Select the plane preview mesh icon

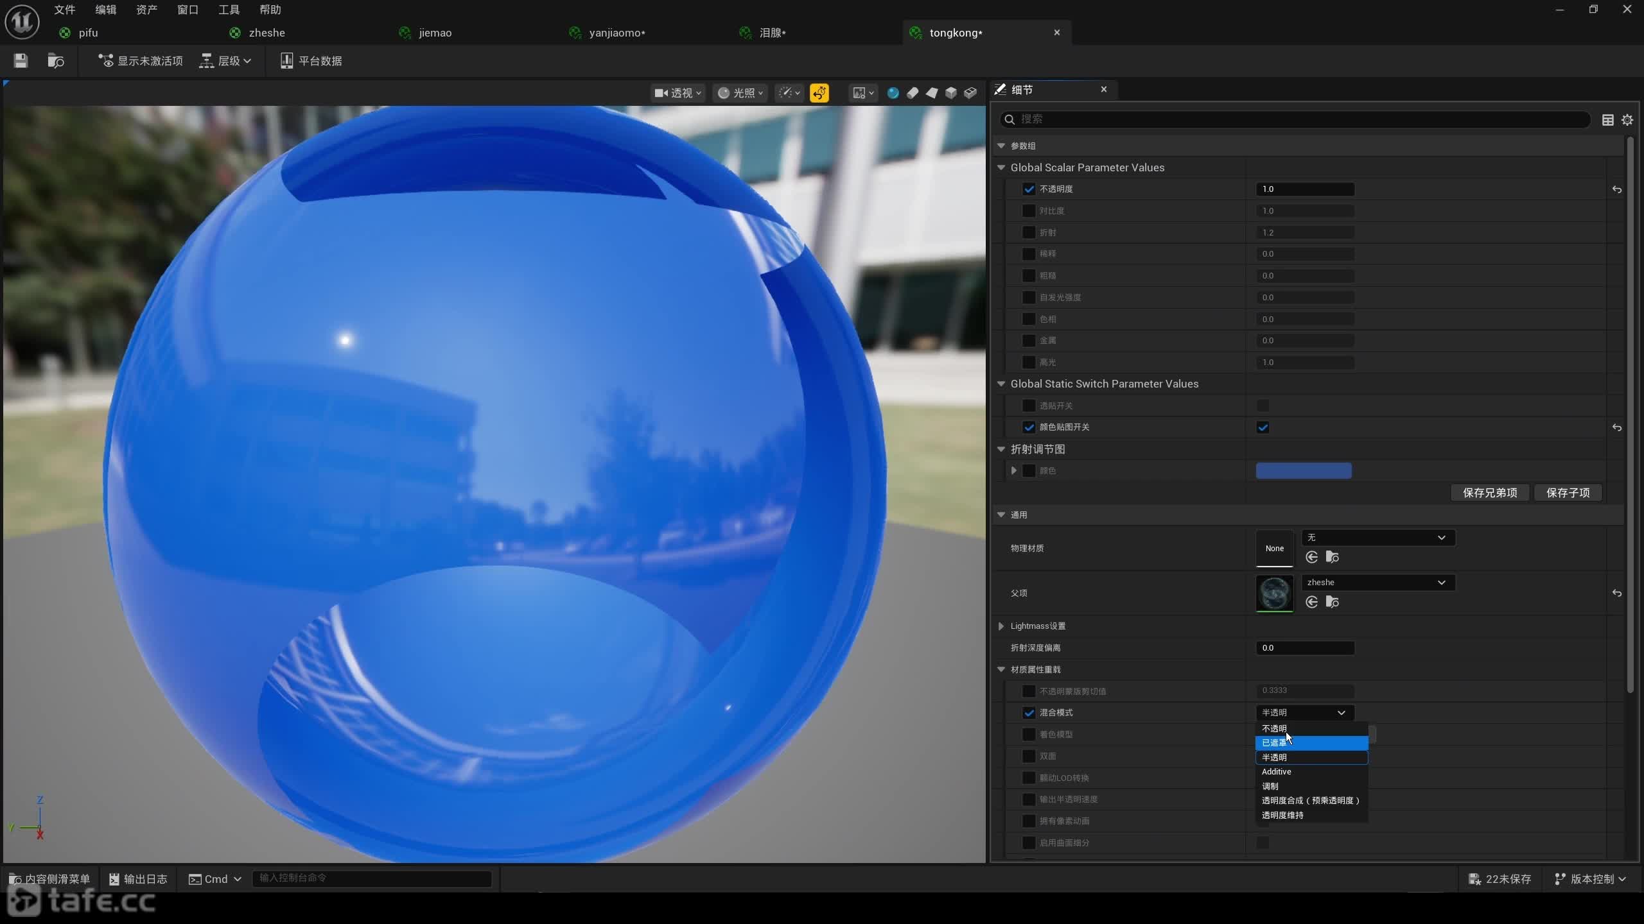pos(931,93)
